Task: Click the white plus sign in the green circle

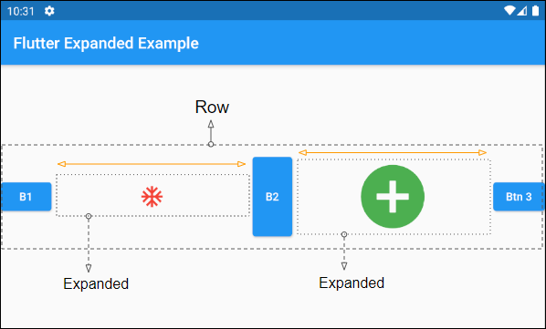Action: pyautogui.click(x=393, y=197)
